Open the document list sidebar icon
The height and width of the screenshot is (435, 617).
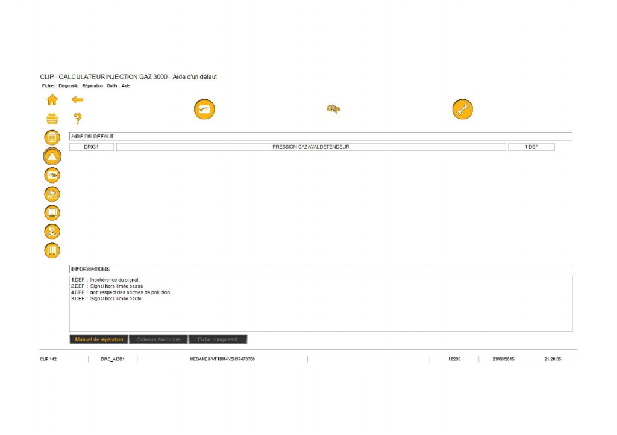(x=52, y=138)
